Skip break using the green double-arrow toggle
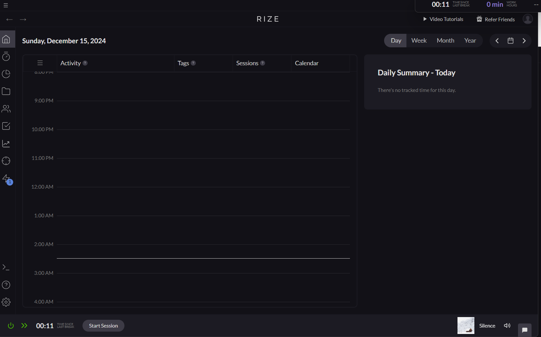The height and width of the screenshot is (337, 541). [24, 326]
